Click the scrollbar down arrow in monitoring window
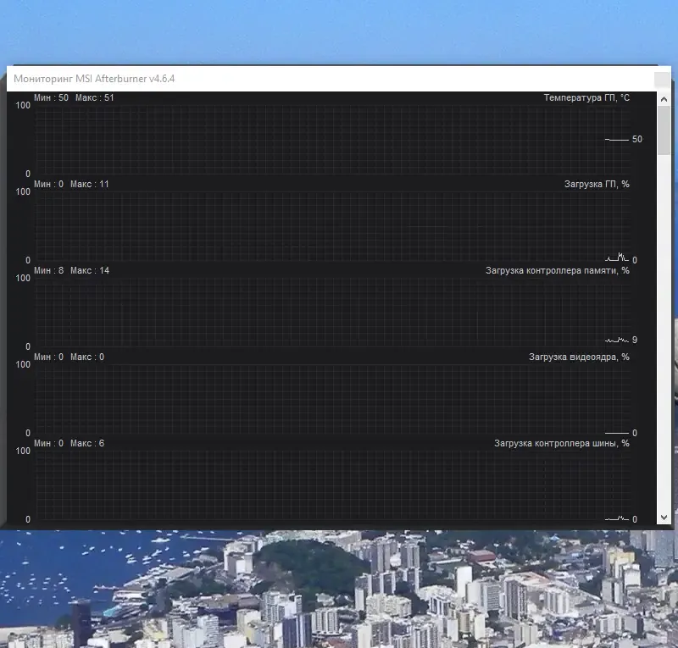Screen dimensions: 678x648 click(664, 517)
